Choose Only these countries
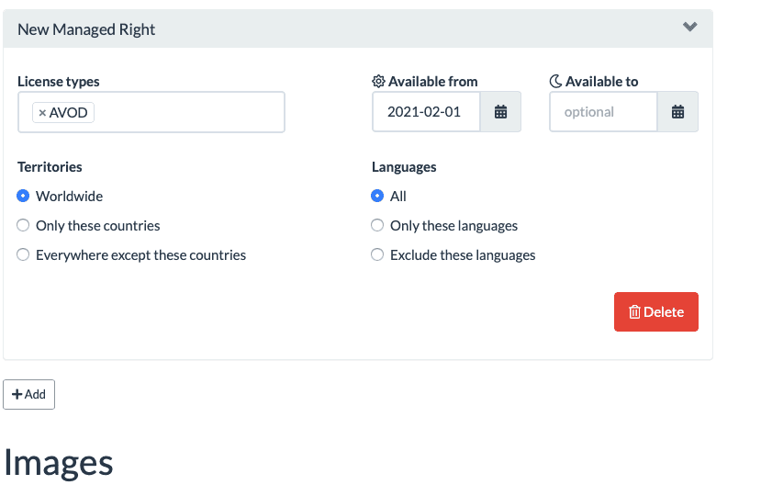The image size is (761, 496). [24, 226]
